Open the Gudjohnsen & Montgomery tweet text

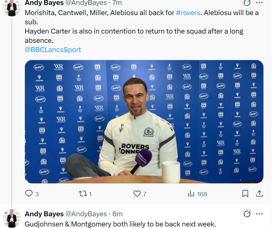click(120, 224)
